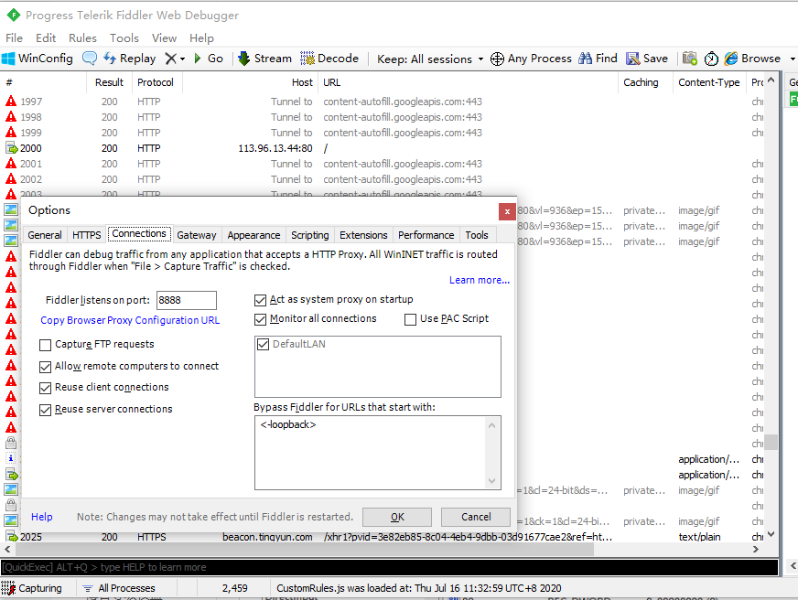Viewport: 798px width, 600px height.
Task: Toggle Stream mode in toolbar
Action: click(264, 59)
